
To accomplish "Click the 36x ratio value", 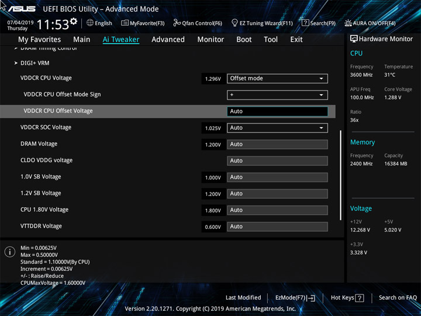I will point(354,120).
